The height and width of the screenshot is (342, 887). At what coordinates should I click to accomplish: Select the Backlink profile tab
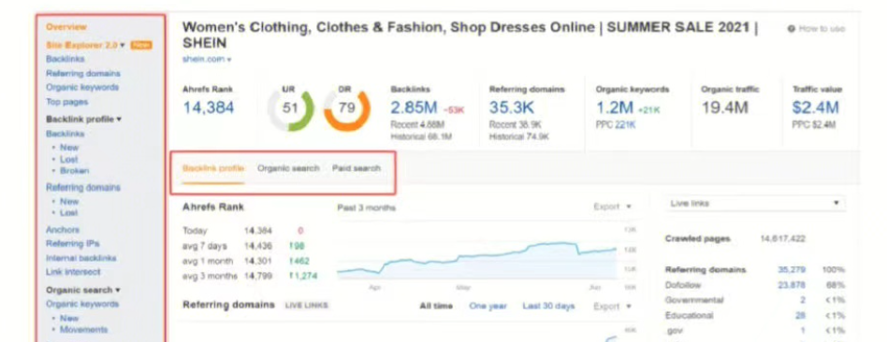pyautogui.click(x=213, y=168)
